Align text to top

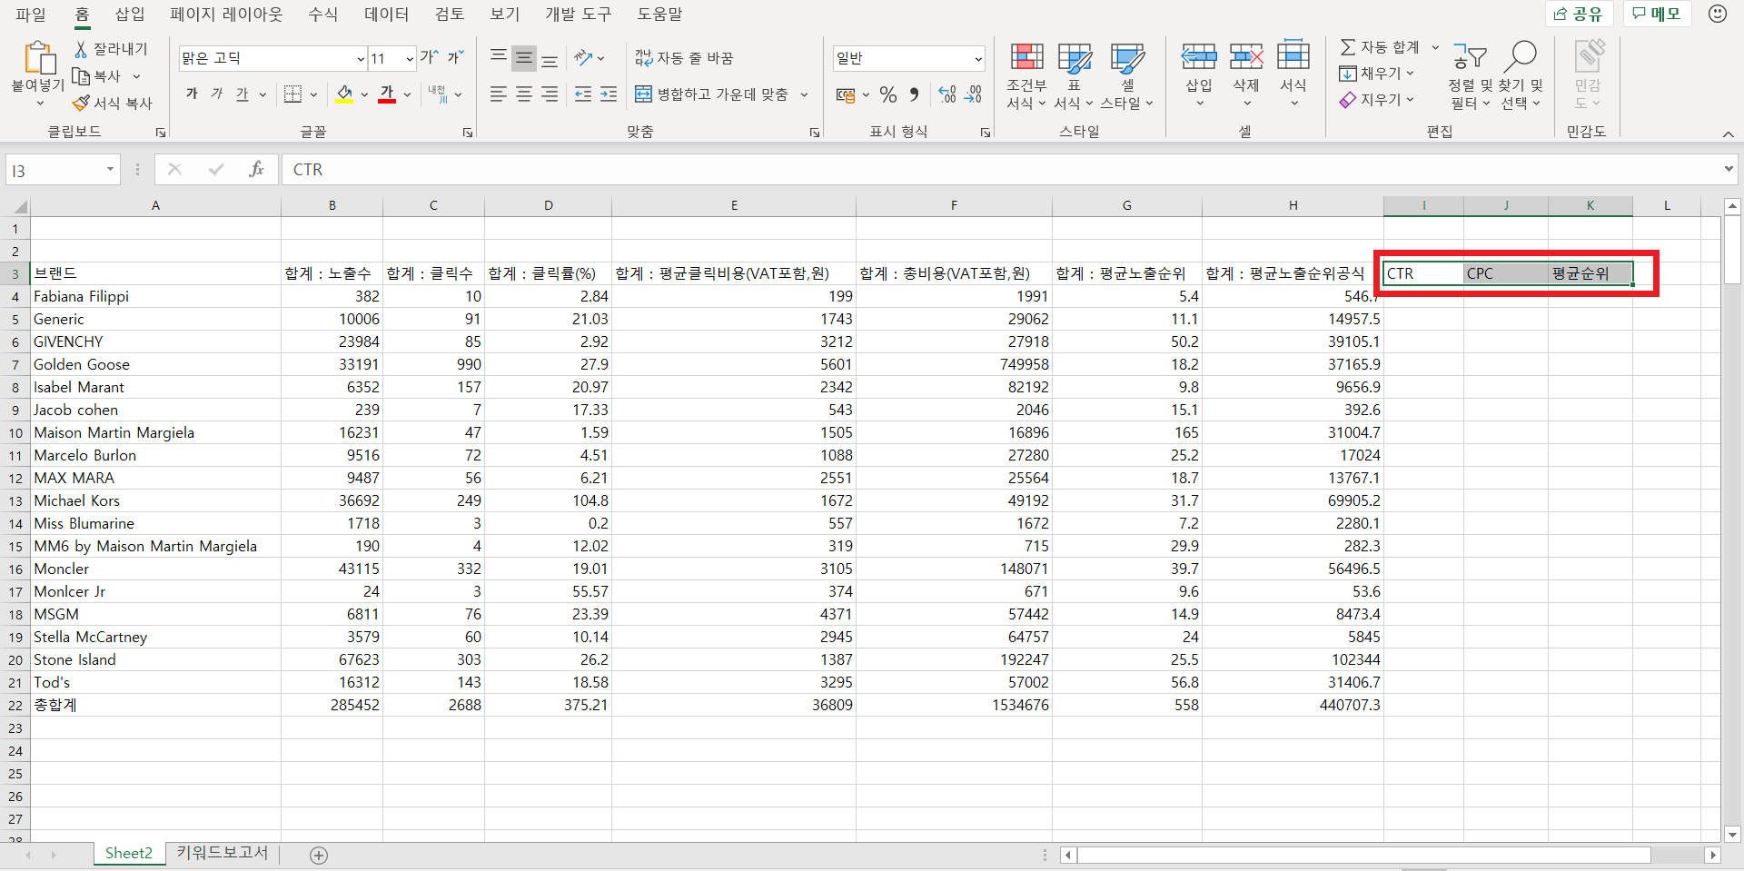click(499, 57)
